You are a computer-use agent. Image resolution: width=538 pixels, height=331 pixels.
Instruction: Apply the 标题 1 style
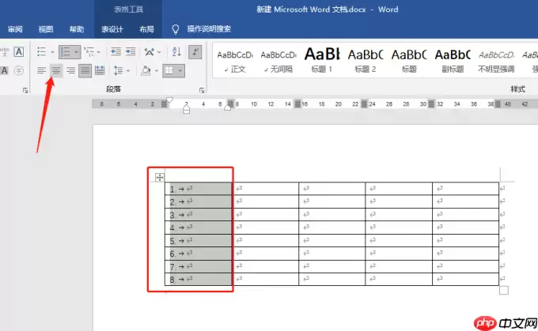coord(322,61)
